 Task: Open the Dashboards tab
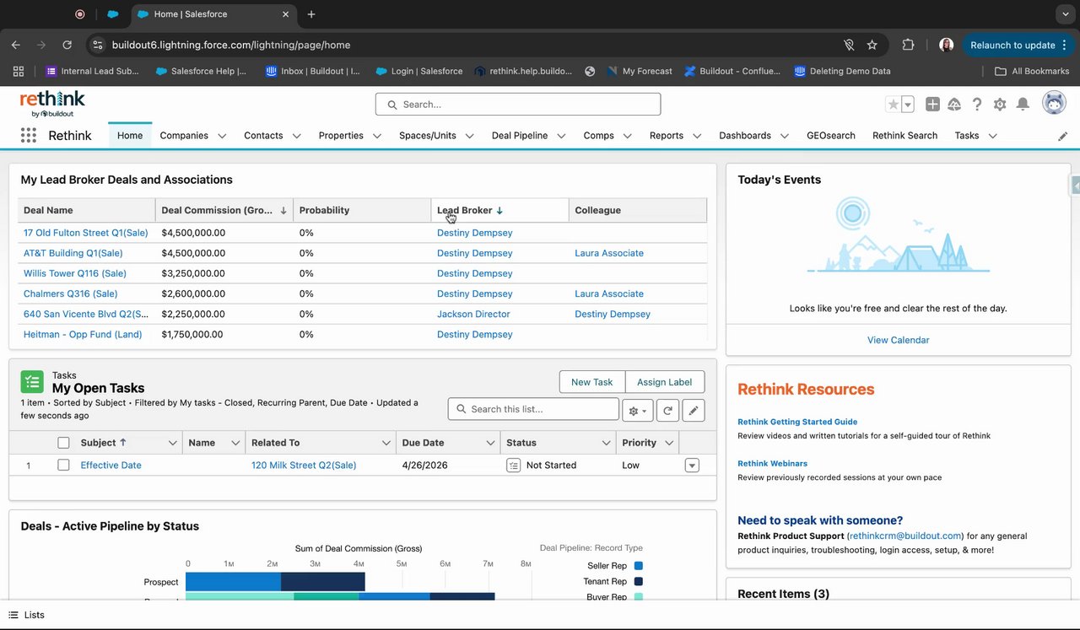point(745,136)
